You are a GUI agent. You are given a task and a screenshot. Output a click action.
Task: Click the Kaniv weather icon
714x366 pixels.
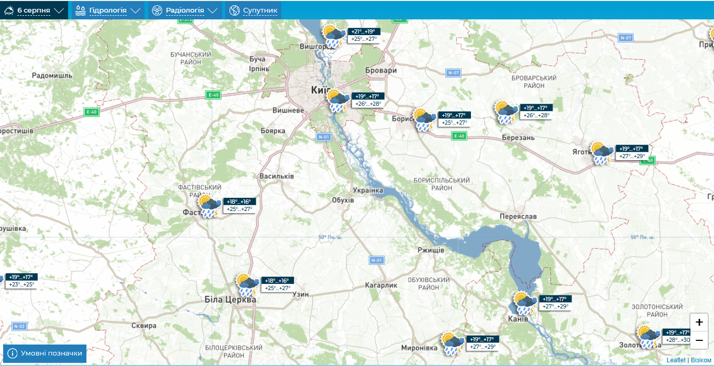pos(524,303)
